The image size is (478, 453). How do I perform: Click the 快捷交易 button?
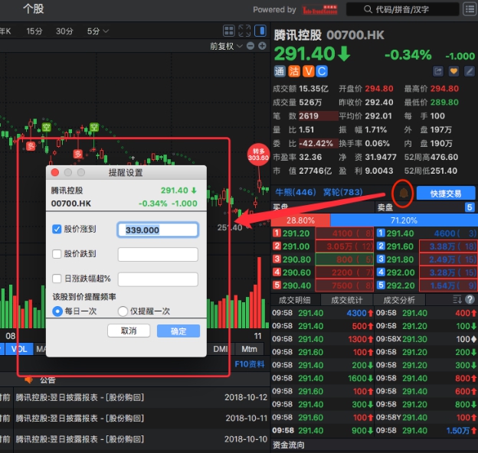(x=446, y=194)
